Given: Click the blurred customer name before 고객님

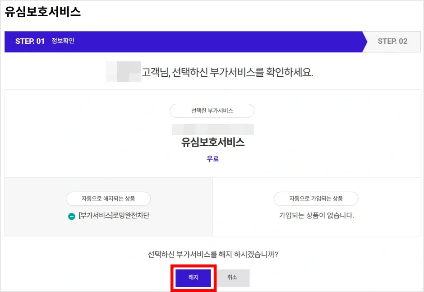Looking at the screenshot, I should point(123,72).
